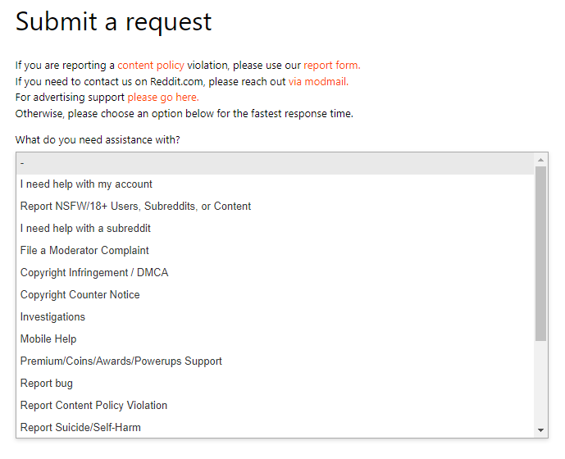565x459 pixels.
Task: Select File a Moderator Complaint option
Action: click(84, 251)
